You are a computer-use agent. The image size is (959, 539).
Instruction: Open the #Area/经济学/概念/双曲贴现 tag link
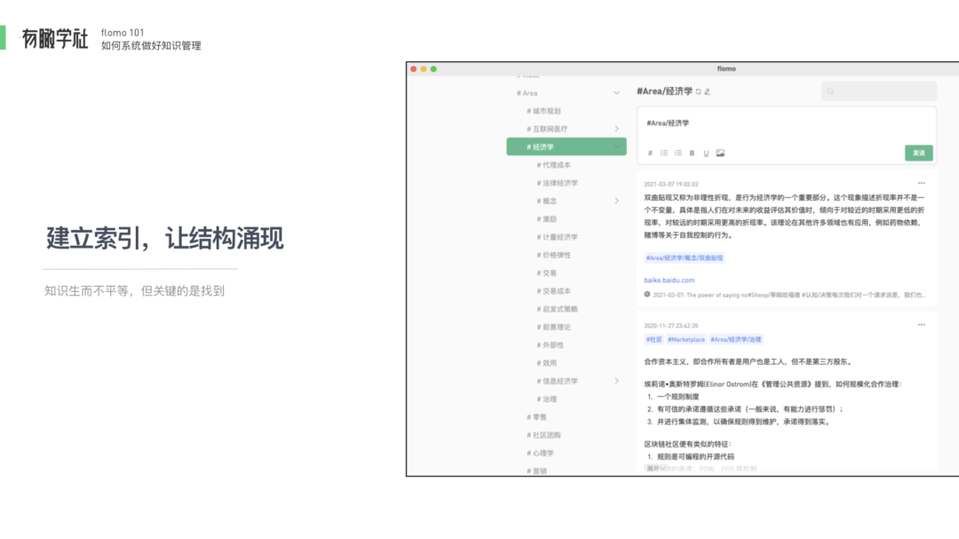(x=685, y=258)
